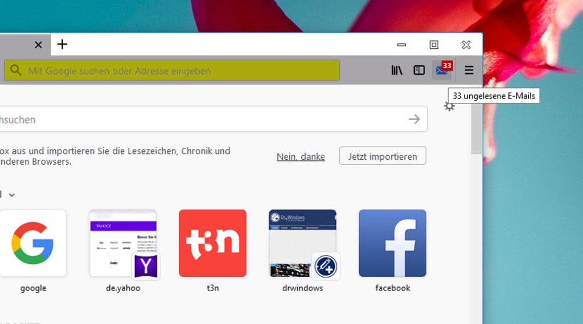Toggle the sidebar view icon
583x324 pixels.
click(x=419, y=70)
